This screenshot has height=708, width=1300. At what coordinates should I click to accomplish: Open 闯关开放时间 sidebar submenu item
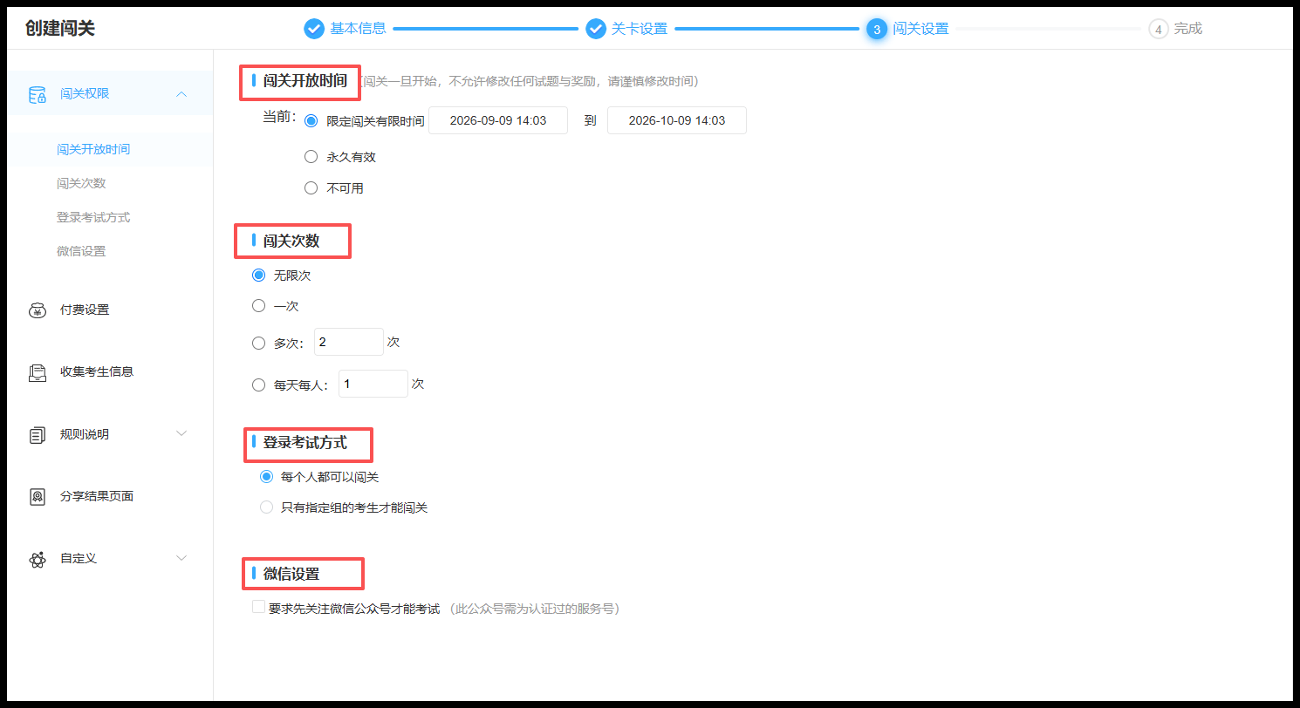[93, 149]
